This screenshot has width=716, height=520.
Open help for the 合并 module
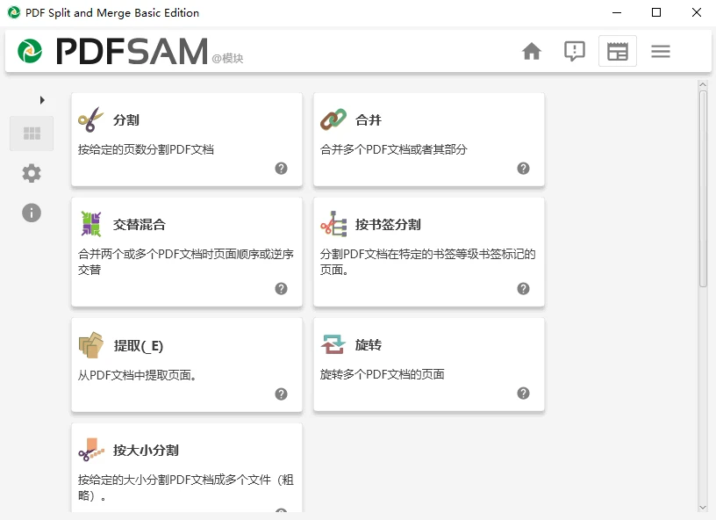click(524, 169)
